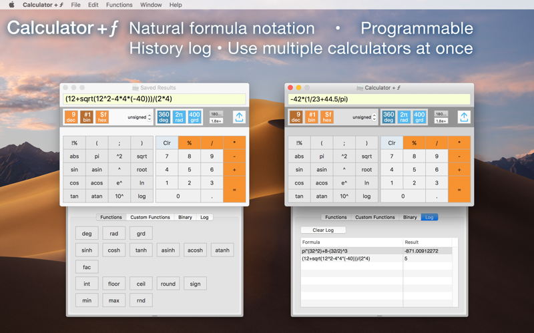
Task: Select log row with result 5
Action: point(376,258)
